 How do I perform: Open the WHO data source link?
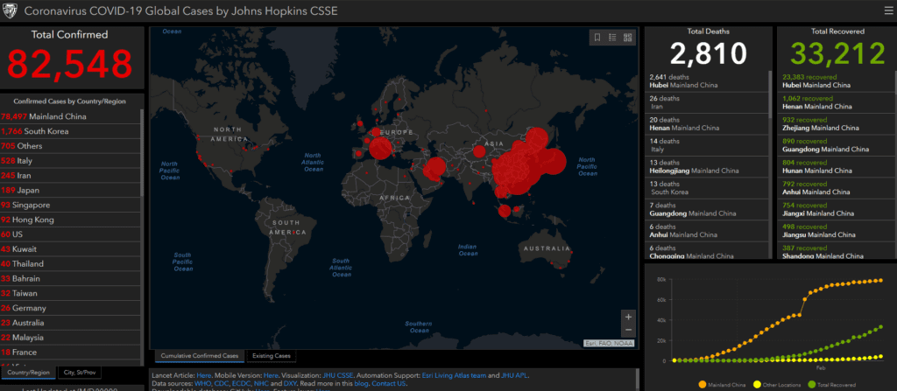(x=203, y=384)
